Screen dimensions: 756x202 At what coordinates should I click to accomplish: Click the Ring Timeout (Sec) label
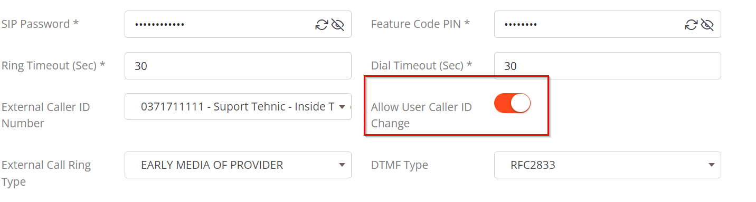point(53,66)
